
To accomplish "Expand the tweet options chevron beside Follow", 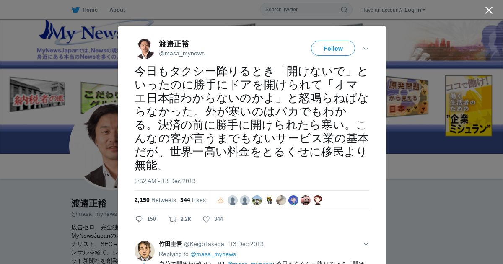I will (366, 49).
